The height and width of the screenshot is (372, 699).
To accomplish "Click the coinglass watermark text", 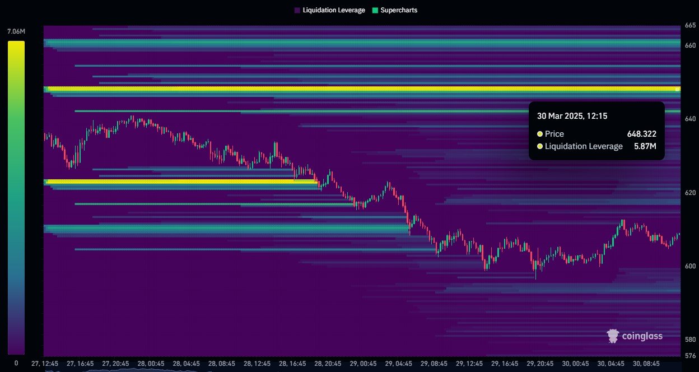I will point(643,336).
